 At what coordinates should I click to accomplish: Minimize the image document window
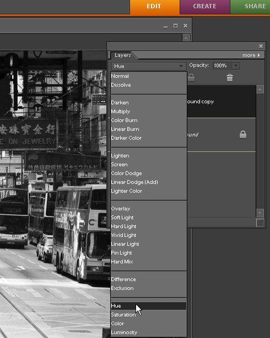tap(165, 27)
